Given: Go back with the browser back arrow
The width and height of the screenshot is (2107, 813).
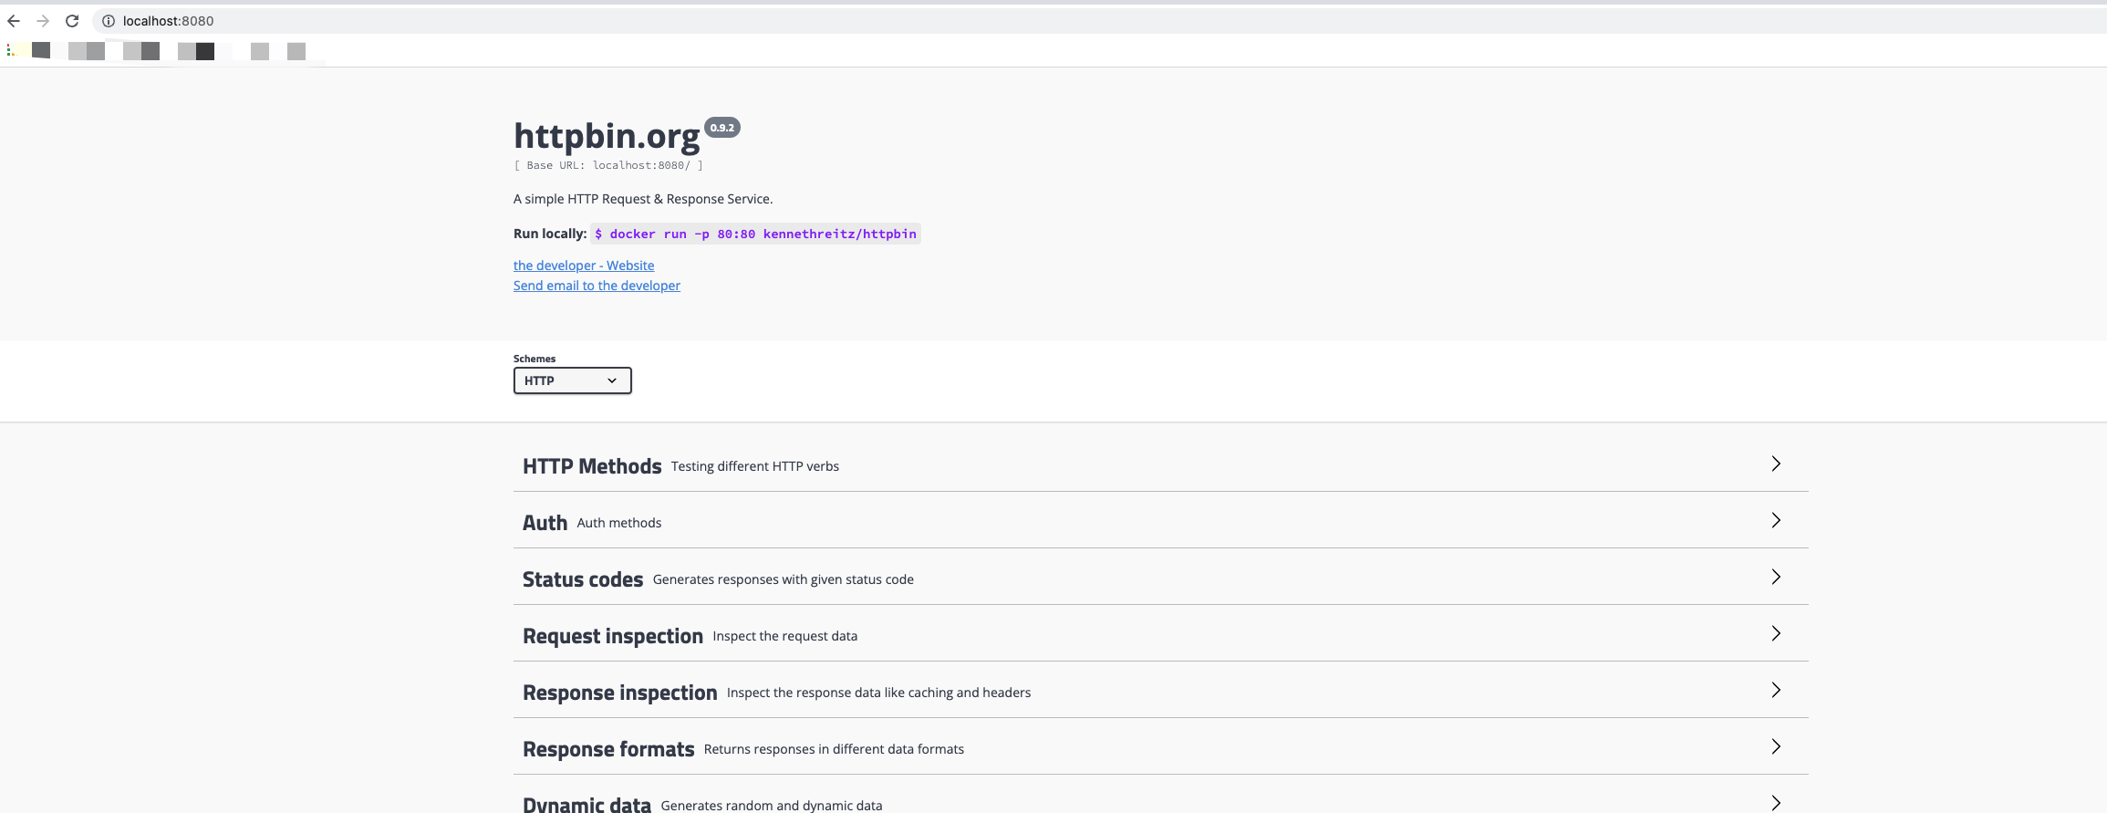Looking at the screenshot, I should (x=14, y=21).
